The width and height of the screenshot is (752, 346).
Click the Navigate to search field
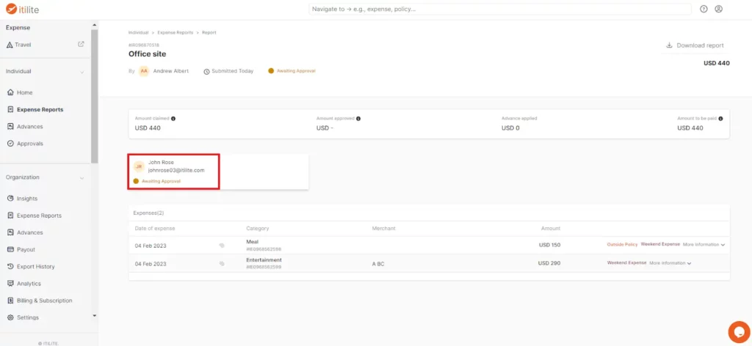[x=499, y=9]
